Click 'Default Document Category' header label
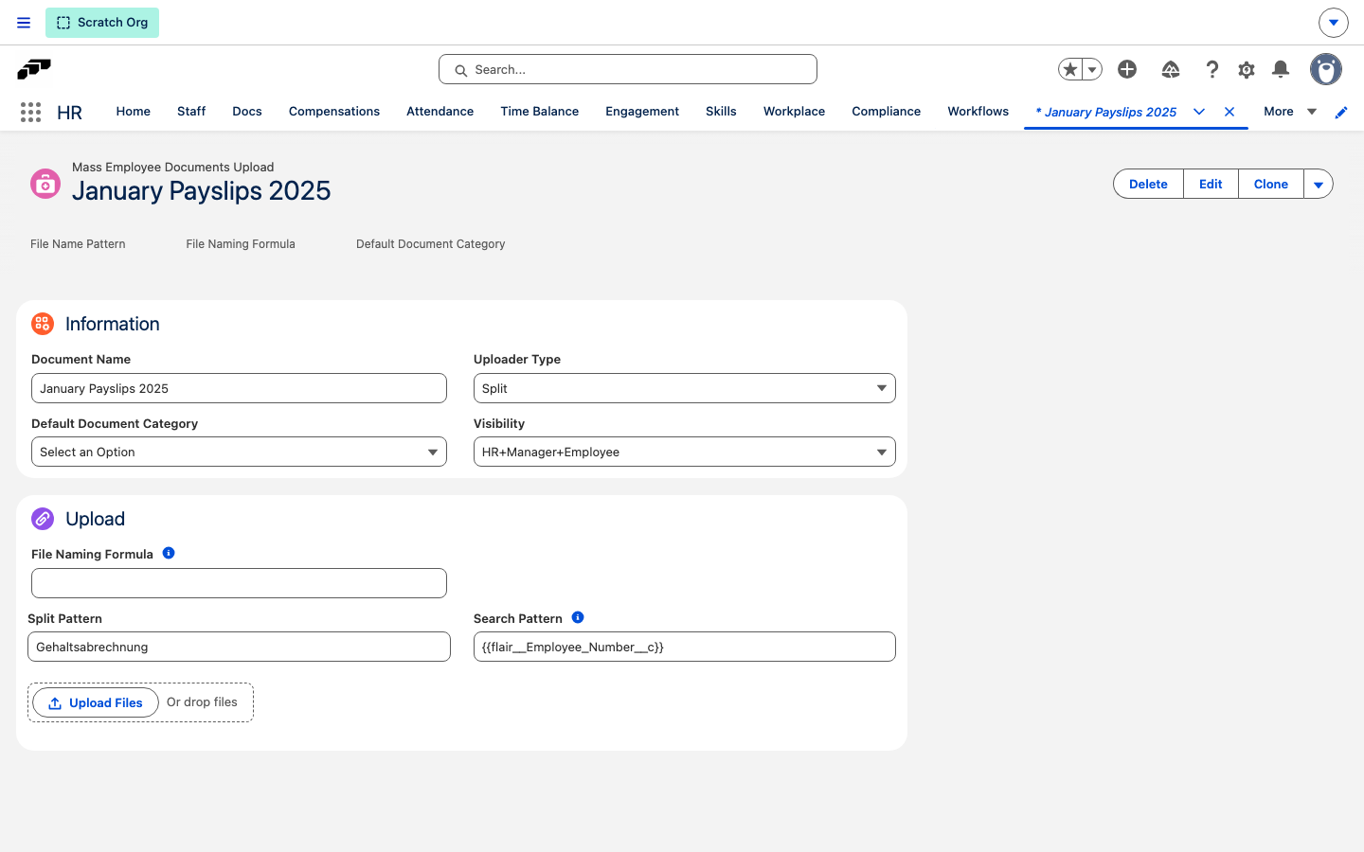Image resolution: width=1364 pixels, height=852 pixels. 430,244
